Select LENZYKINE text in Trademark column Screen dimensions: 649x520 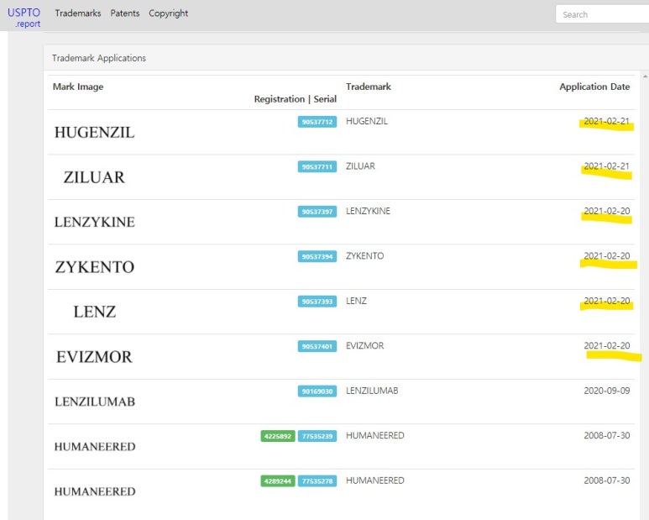pos(368,211)
